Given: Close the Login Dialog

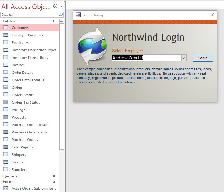Looking at the screenshot, I should click(x=212, y=15).
